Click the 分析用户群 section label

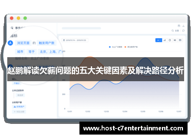tap(17, 102)
